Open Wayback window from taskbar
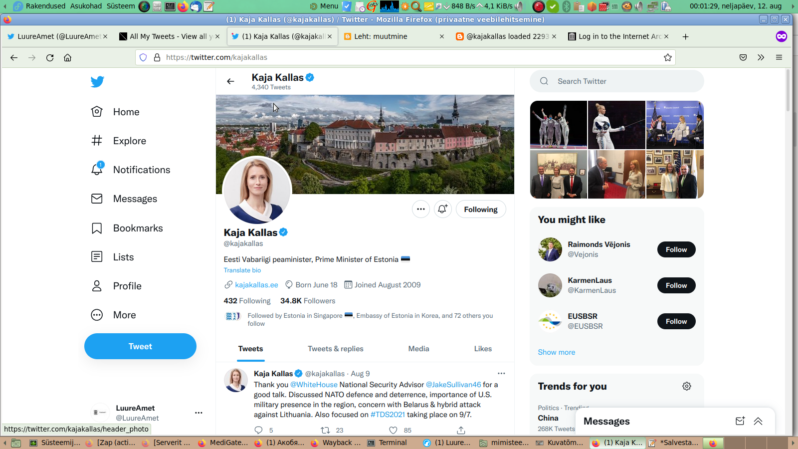This screenshot has height=449, width=798. (336, 443)
